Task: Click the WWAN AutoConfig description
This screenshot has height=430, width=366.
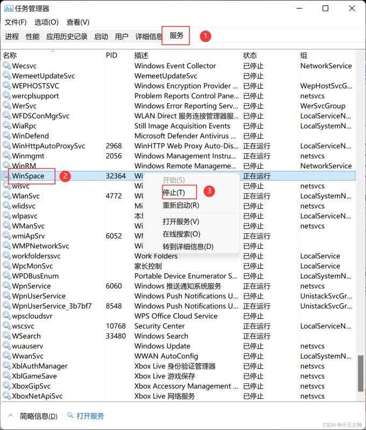Action: click(166, 356)
